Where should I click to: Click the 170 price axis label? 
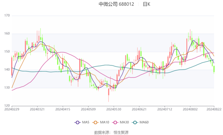[7, 16]
